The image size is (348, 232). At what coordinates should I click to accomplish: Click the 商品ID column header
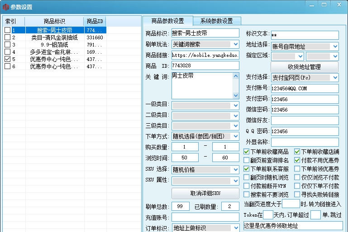pos(95,21)
